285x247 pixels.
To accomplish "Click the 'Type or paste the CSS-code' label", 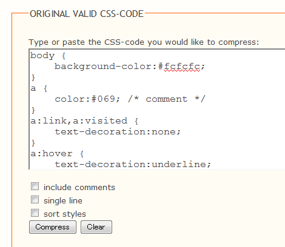I will pyautogui.click(x=144, y=42).
